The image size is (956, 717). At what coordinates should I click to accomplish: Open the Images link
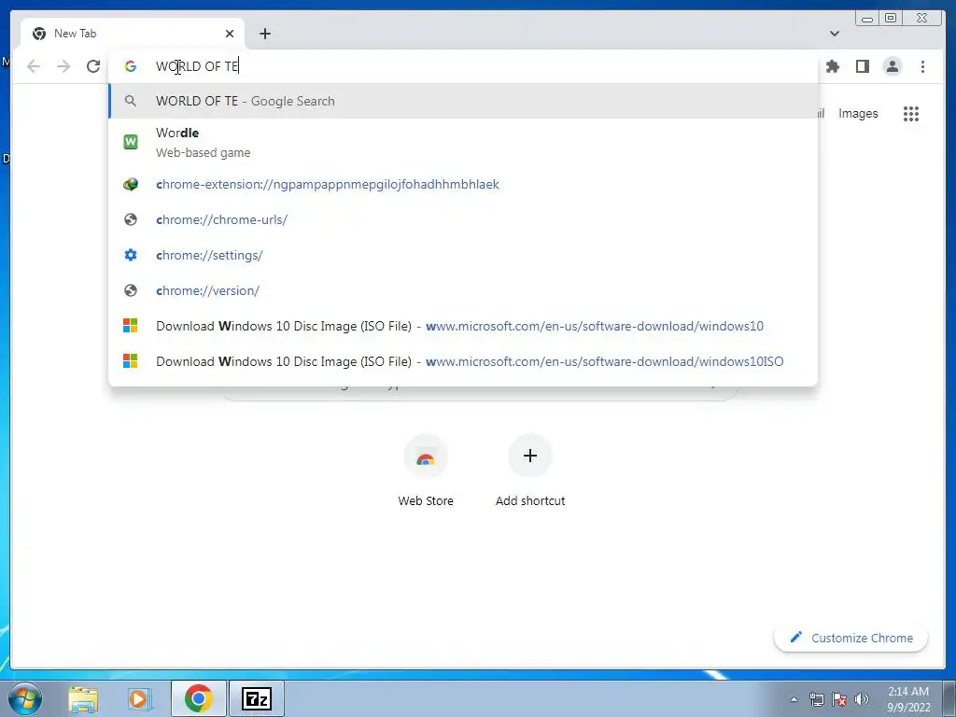click(858, 113)
